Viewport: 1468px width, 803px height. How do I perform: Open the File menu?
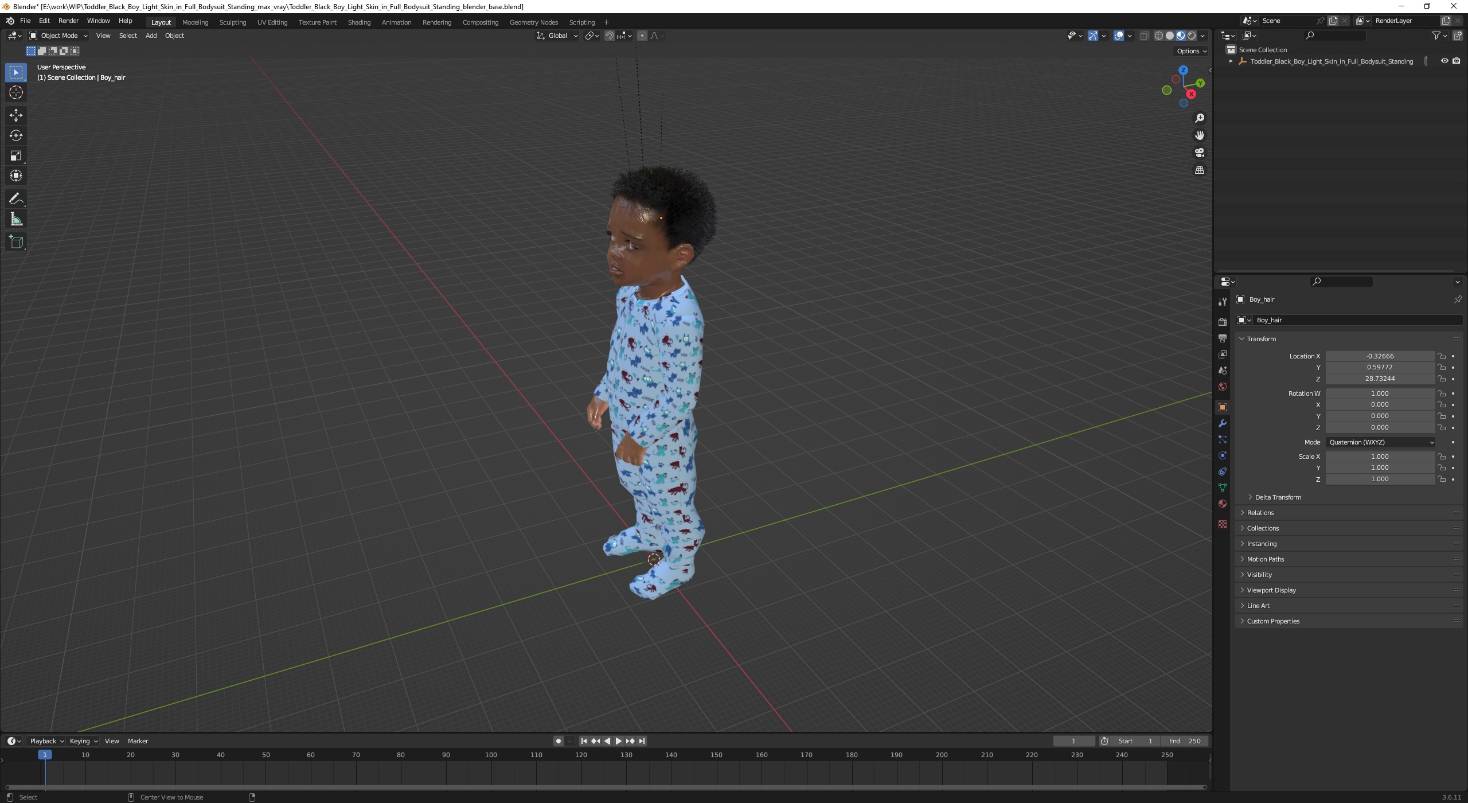point(25,21)
